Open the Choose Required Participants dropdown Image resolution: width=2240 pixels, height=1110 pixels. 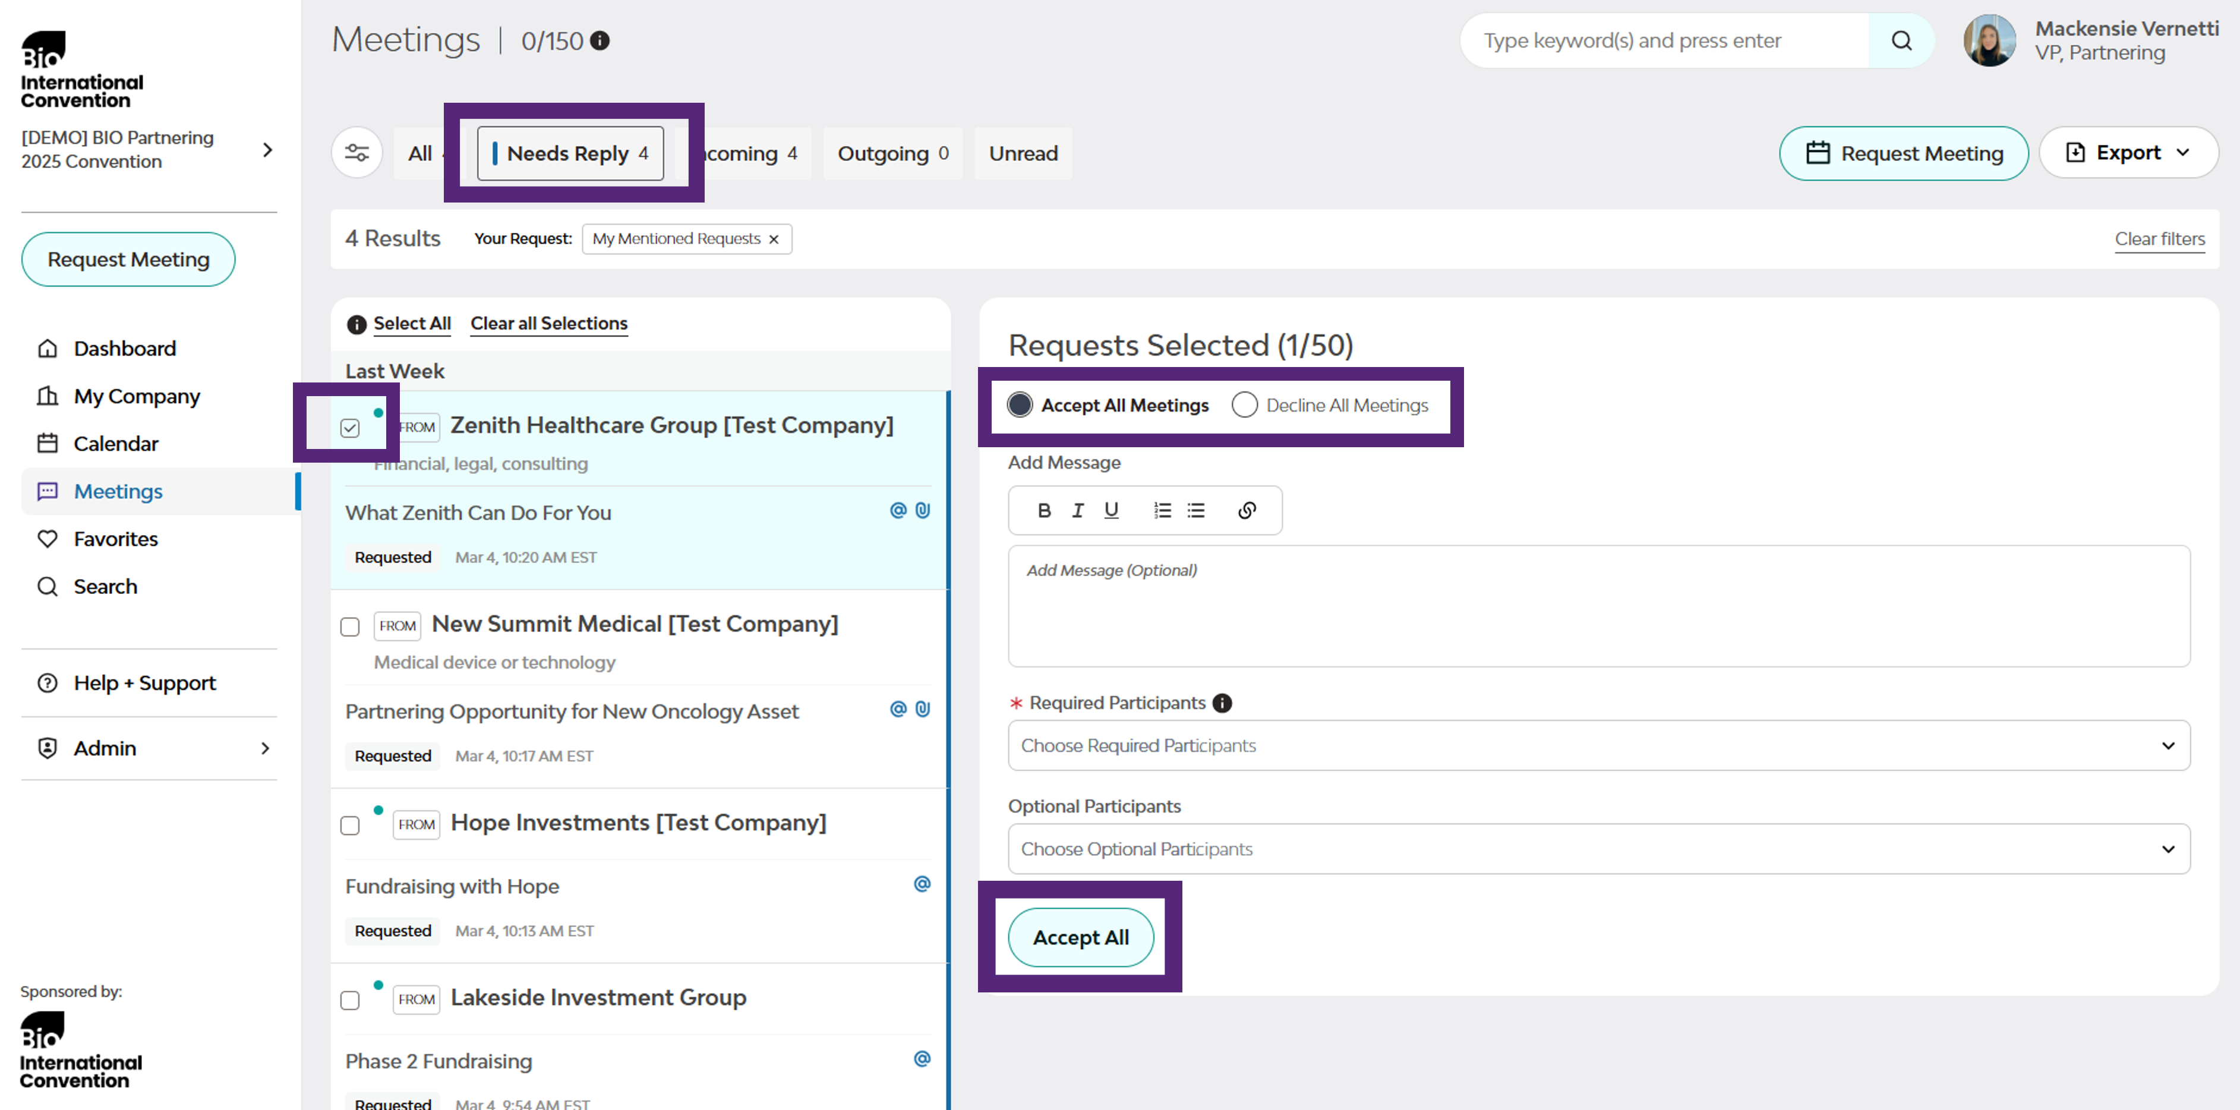tap(1598, 746)
